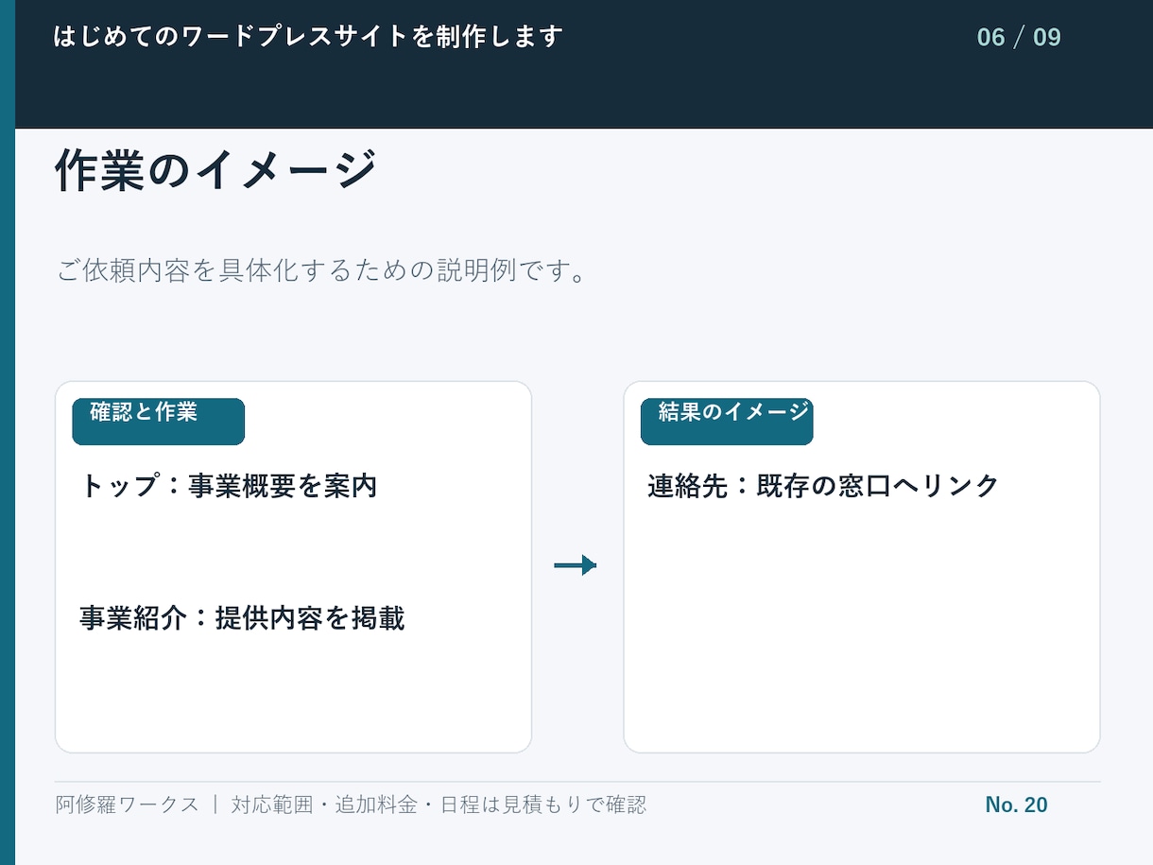Screen dimensions: 1153x865
Task: Click footer note 対応範囲・追加料金・日程は見積もりで確認
Action: (x=439, y=804)
